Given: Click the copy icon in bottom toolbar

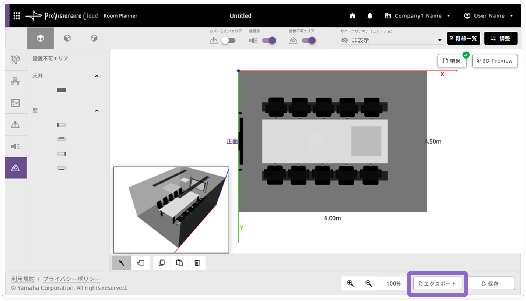Looking at the screenshot, I should [162, 263].
